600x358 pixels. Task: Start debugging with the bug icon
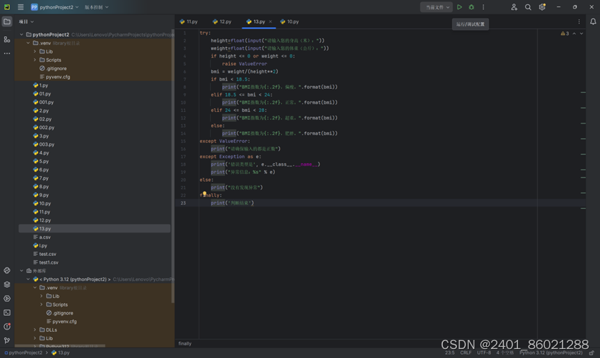[x=472, y=7]
